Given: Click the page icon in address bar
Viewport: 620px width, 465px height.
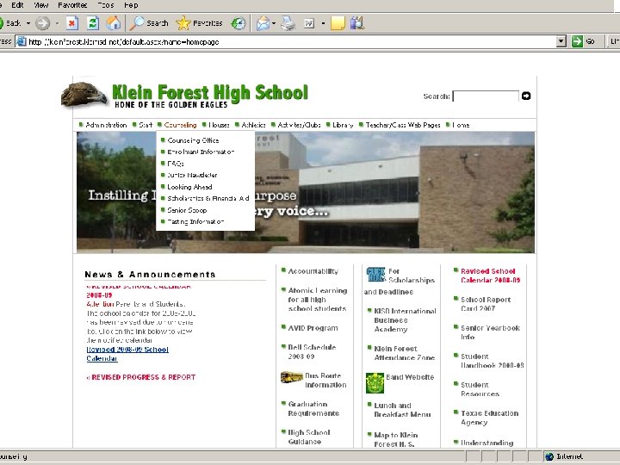Looking at the screenshot, I should (21, 41).
